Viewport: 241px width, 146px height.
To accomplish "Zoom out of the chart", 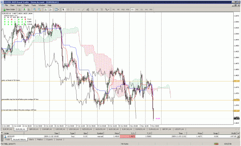I will click(x=39, y=10).
